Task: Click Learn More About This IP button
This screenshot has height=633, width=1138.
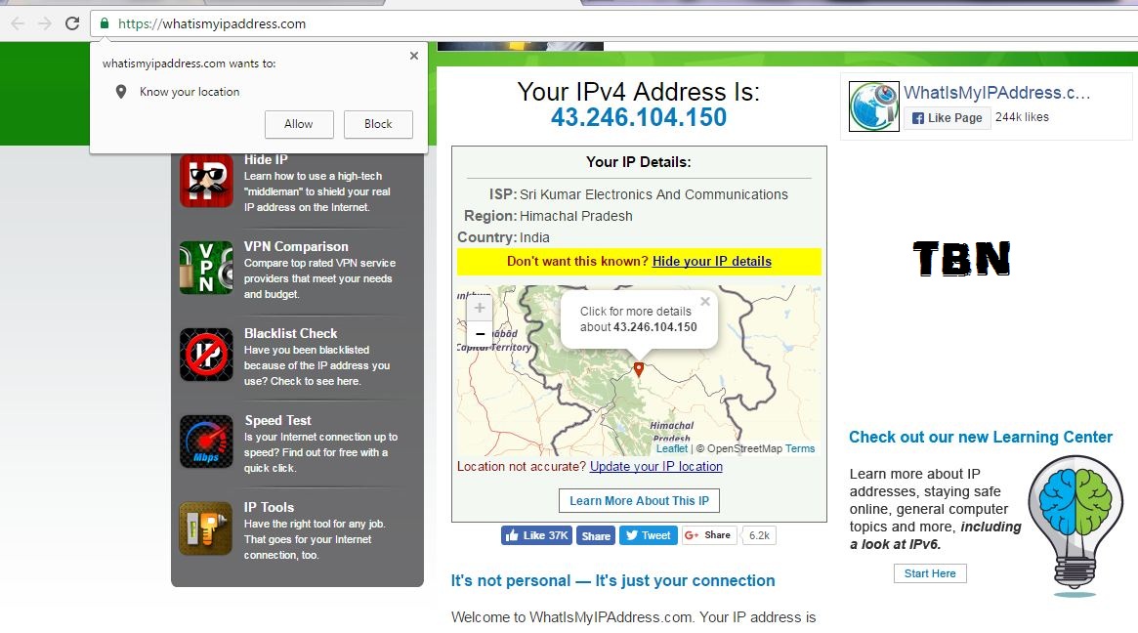Action: 640,501
